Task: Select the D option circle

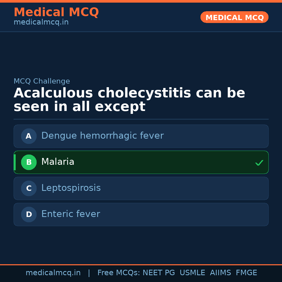Action: [29, 214]
